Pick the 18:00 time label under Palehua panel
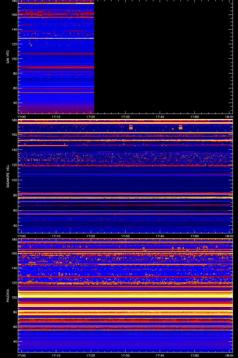Viewport: 238px width, 358px height. (x=229, y=356)
